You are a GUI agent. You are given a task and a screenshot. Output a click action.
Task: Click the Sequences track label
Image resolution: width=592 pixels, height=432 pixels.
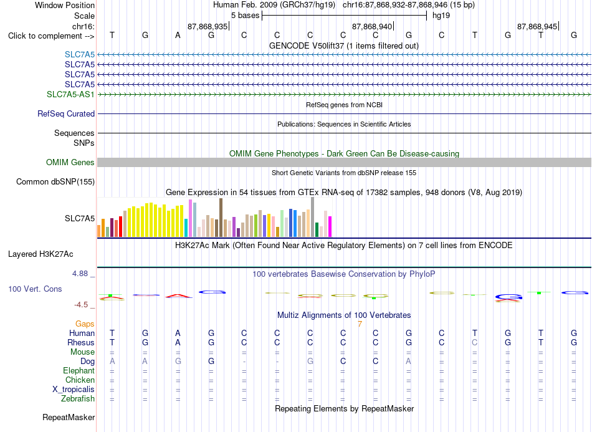74,133
